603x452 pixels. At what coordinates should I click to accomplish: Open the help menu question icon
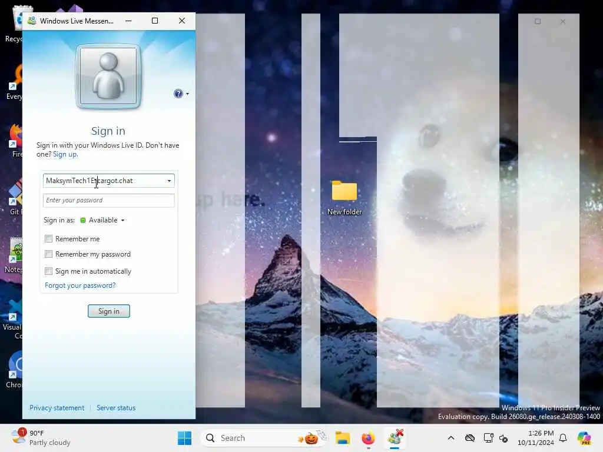pyautogui.click(x=178, y=94)
